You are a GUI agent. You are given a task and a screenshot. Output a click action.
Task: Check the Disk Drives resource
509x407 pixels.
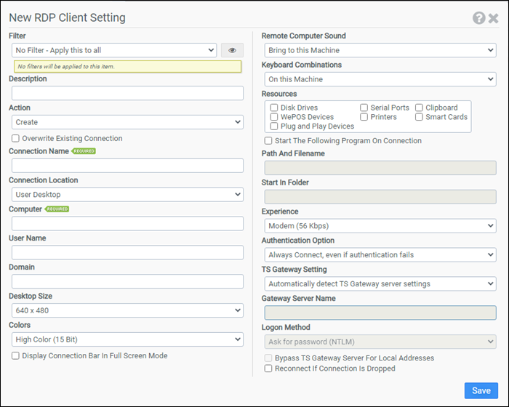click(274, 108)
